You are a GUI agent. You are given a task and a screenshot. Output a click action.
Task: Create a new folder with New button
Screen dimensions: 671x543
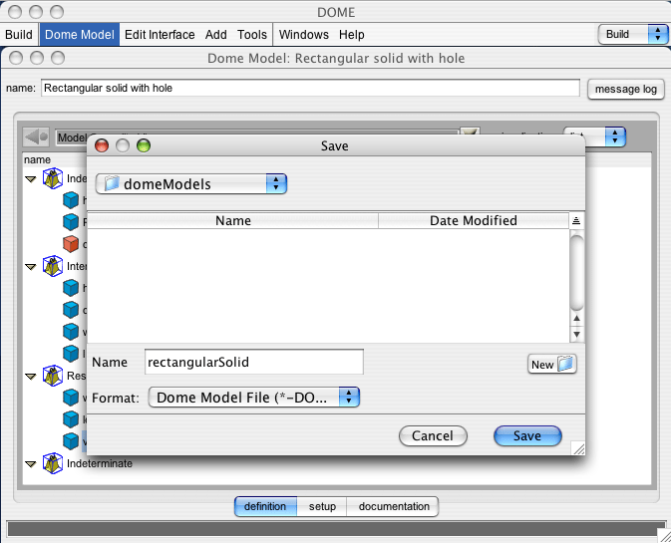pos(552,365)
